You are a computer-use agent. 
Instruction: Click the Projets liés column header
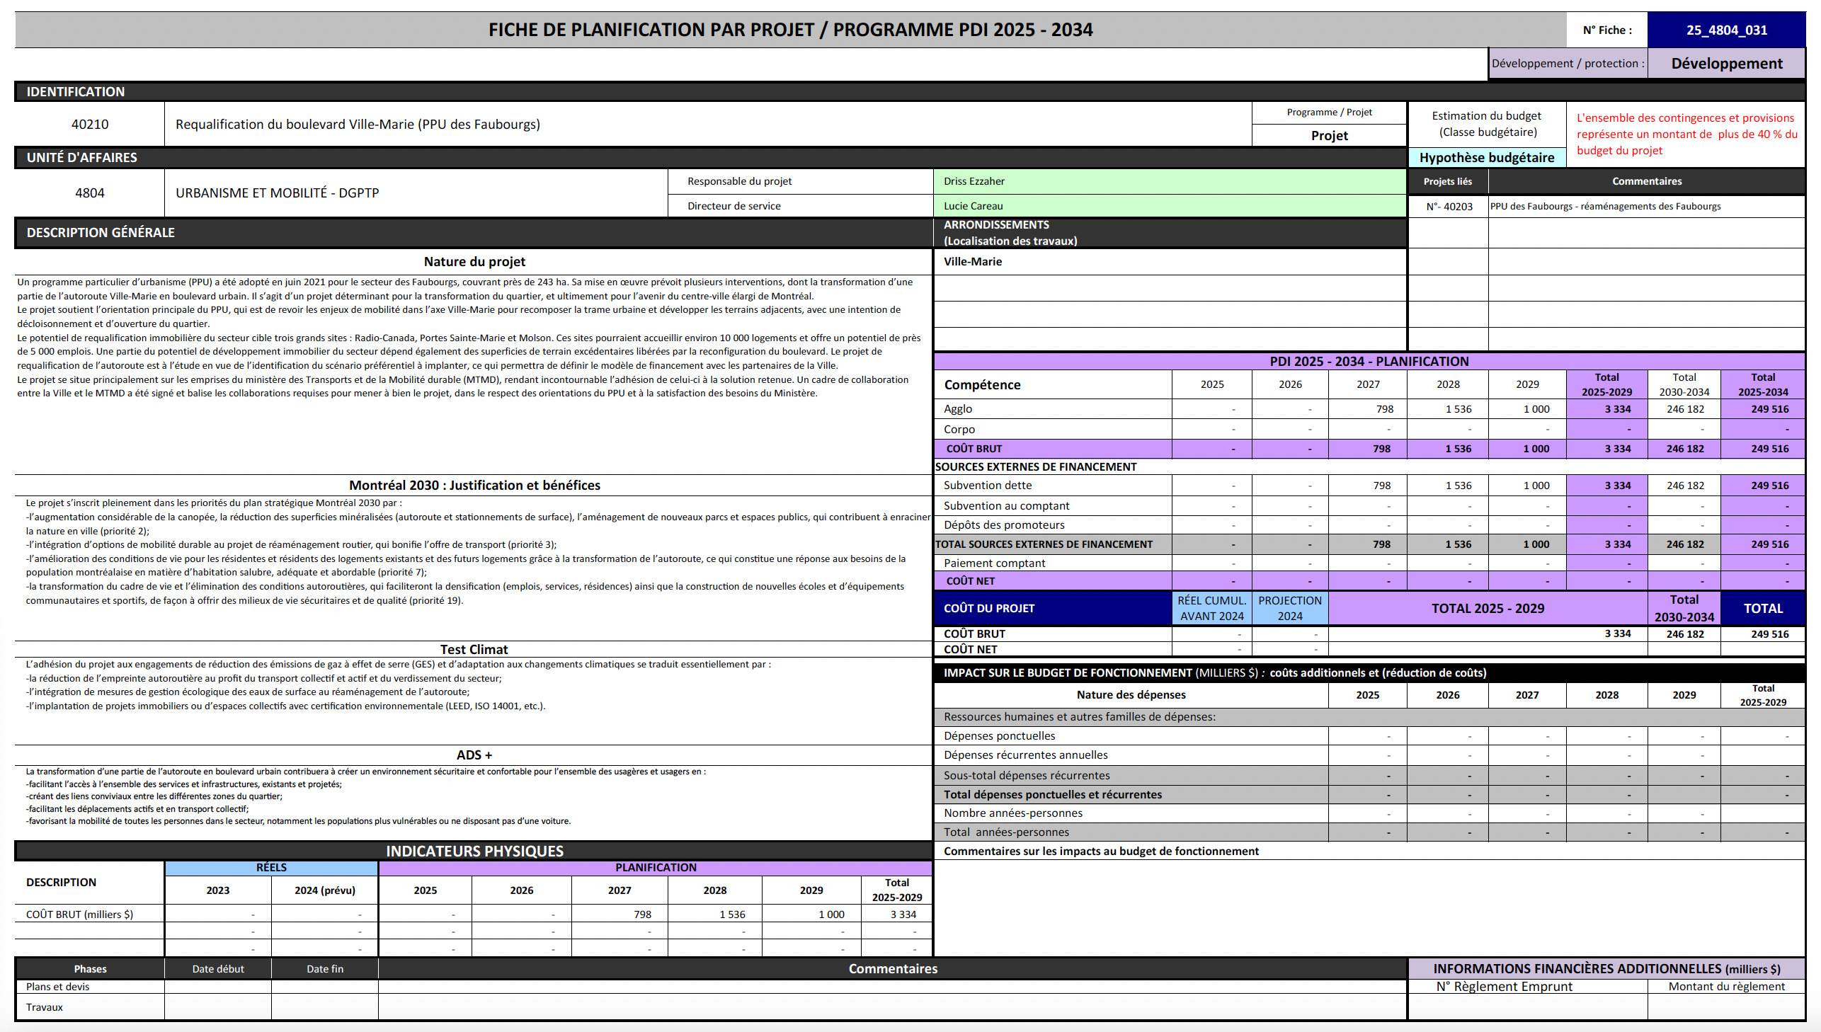(x=1447, y=181)
